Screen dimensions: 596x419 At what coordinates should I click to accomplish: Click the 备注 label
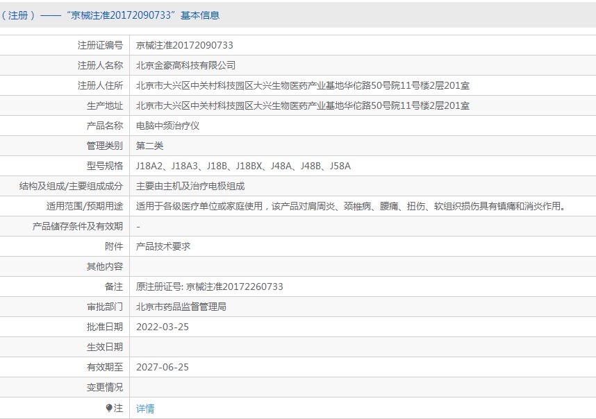coord(114,287)
